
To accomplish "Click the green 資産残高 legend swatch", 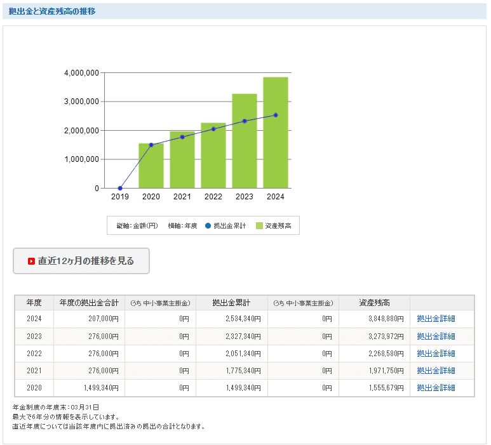I will [259, 225].
